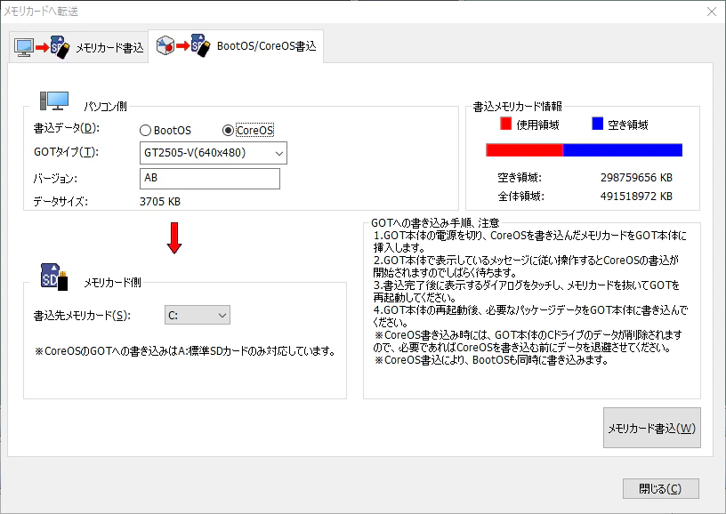Click the 3705 KB data size value
Image resolution: width=726 pixels, height=514 pixels.
(x=160, y=202)
